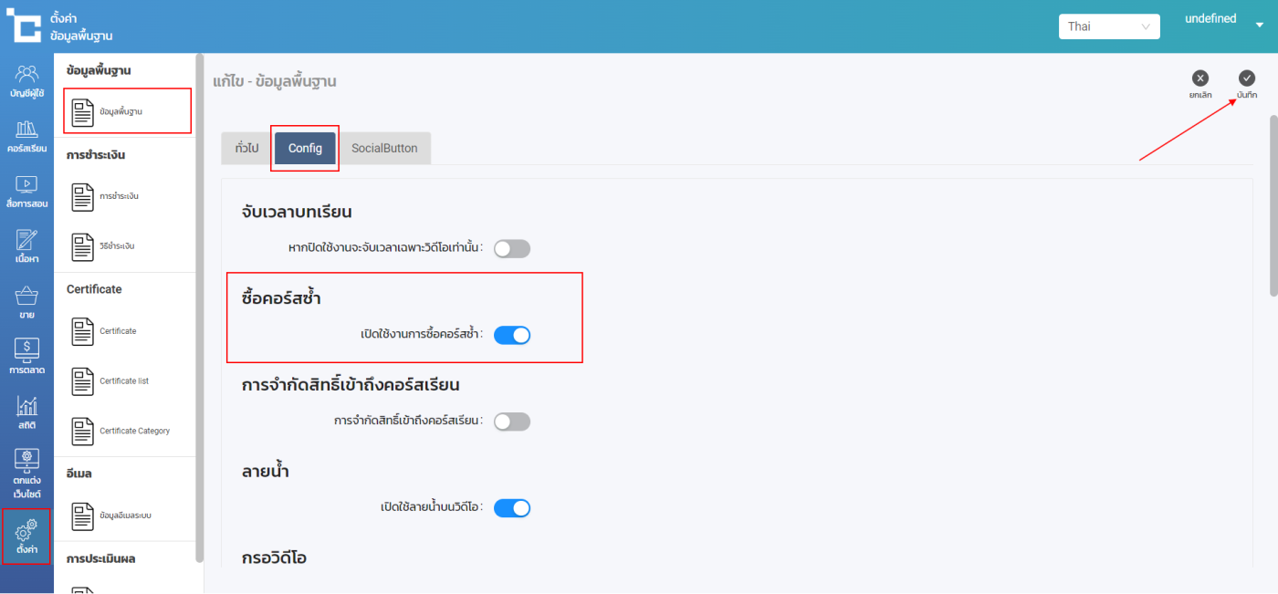Screen dimensions: 1278x594
Task: Switch to the SocialButton tab
Action: click(x=384, y=148)
